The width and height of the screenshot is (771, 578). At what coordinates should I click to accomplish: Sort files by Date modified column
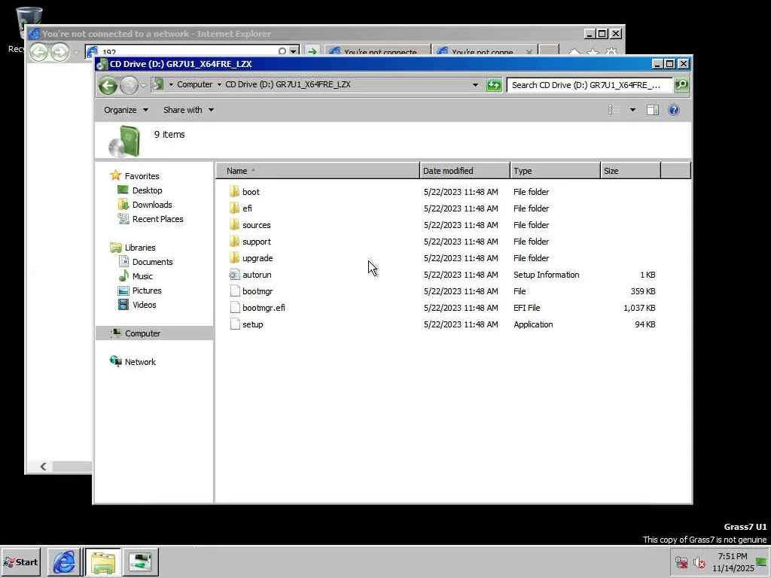[x=465, y=171]
